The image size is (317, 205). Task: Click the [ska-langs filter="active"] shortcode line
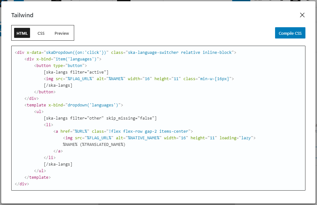pos(76,72)
